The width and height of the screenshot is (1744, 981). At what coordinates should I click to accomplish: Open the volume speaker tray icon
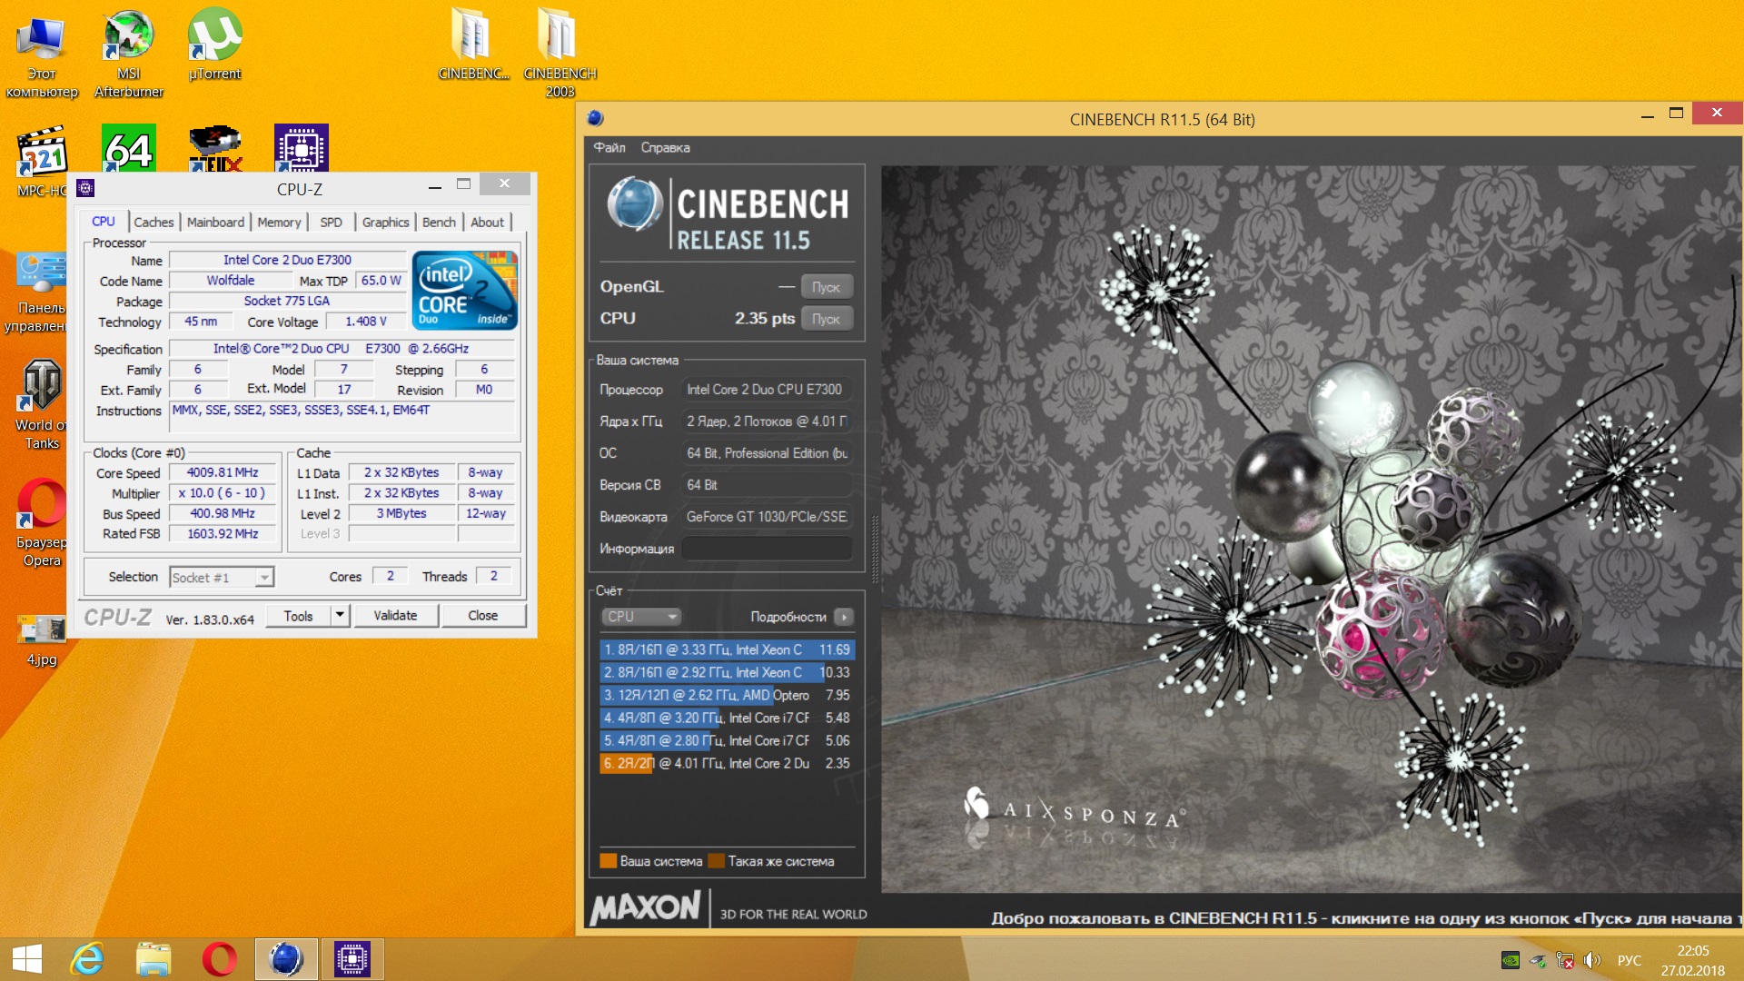1592,960
